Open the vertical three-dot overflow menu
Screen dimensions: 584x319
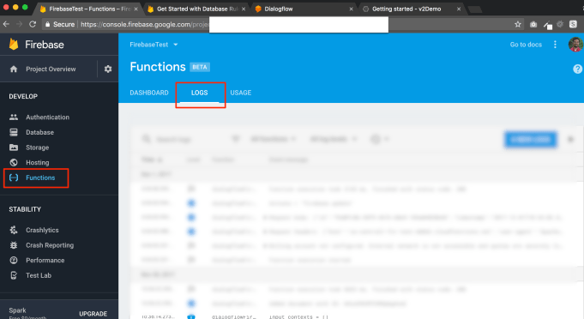click(555, 45)
